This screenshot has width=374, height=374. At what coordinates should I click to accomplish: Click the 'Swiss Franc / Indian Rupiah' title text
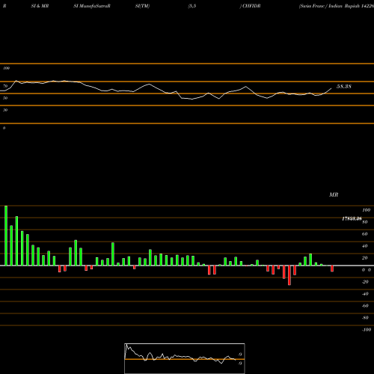coord(329,6)
